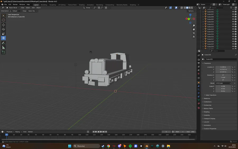Click the play animation button

[x=101, y=132]
